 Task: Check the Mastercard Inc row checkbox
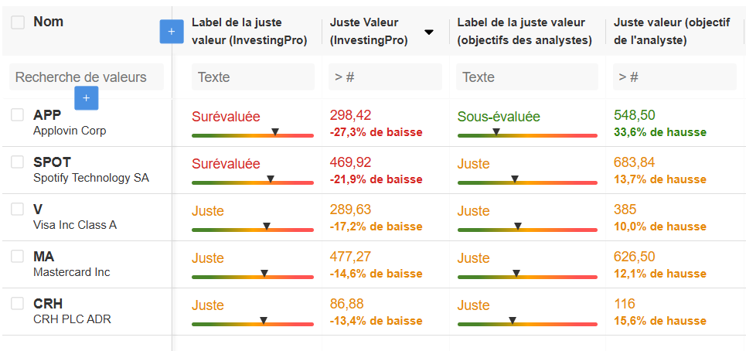(x=18, y=257)
